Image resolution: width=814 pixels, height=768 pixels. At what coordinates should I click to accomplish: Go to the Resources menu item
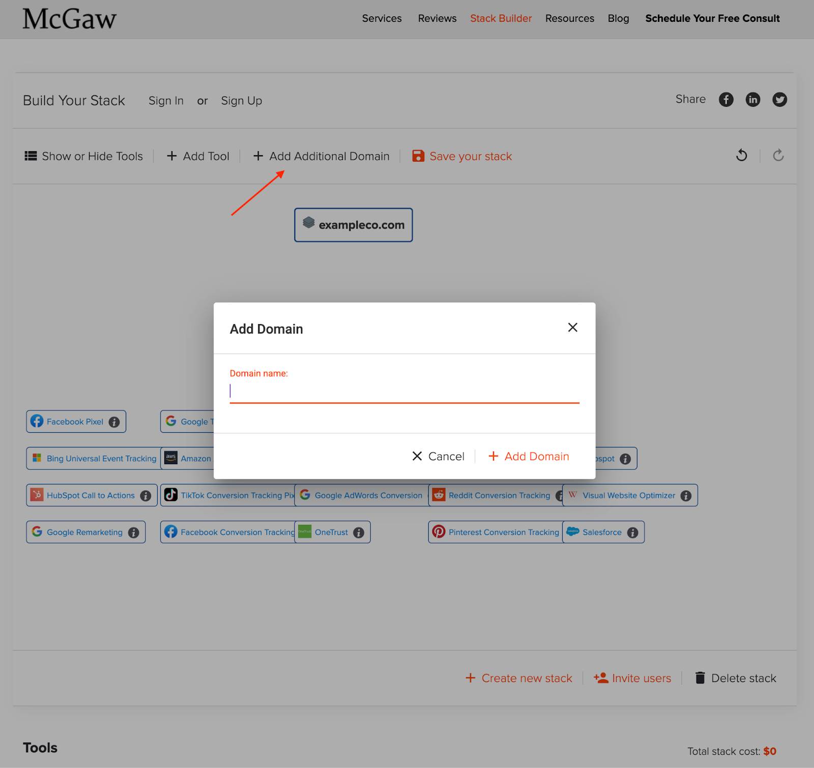[x=569, y=18]
